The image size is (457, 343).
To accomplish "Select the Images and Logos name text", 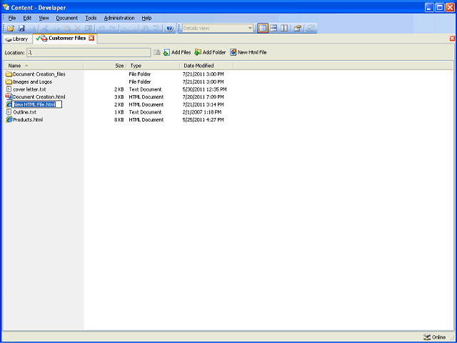I will point(33,81).
